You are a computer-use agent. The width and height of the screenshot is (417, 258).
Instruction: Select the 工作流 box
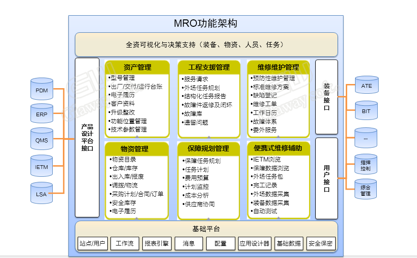[x=125, y=243]
